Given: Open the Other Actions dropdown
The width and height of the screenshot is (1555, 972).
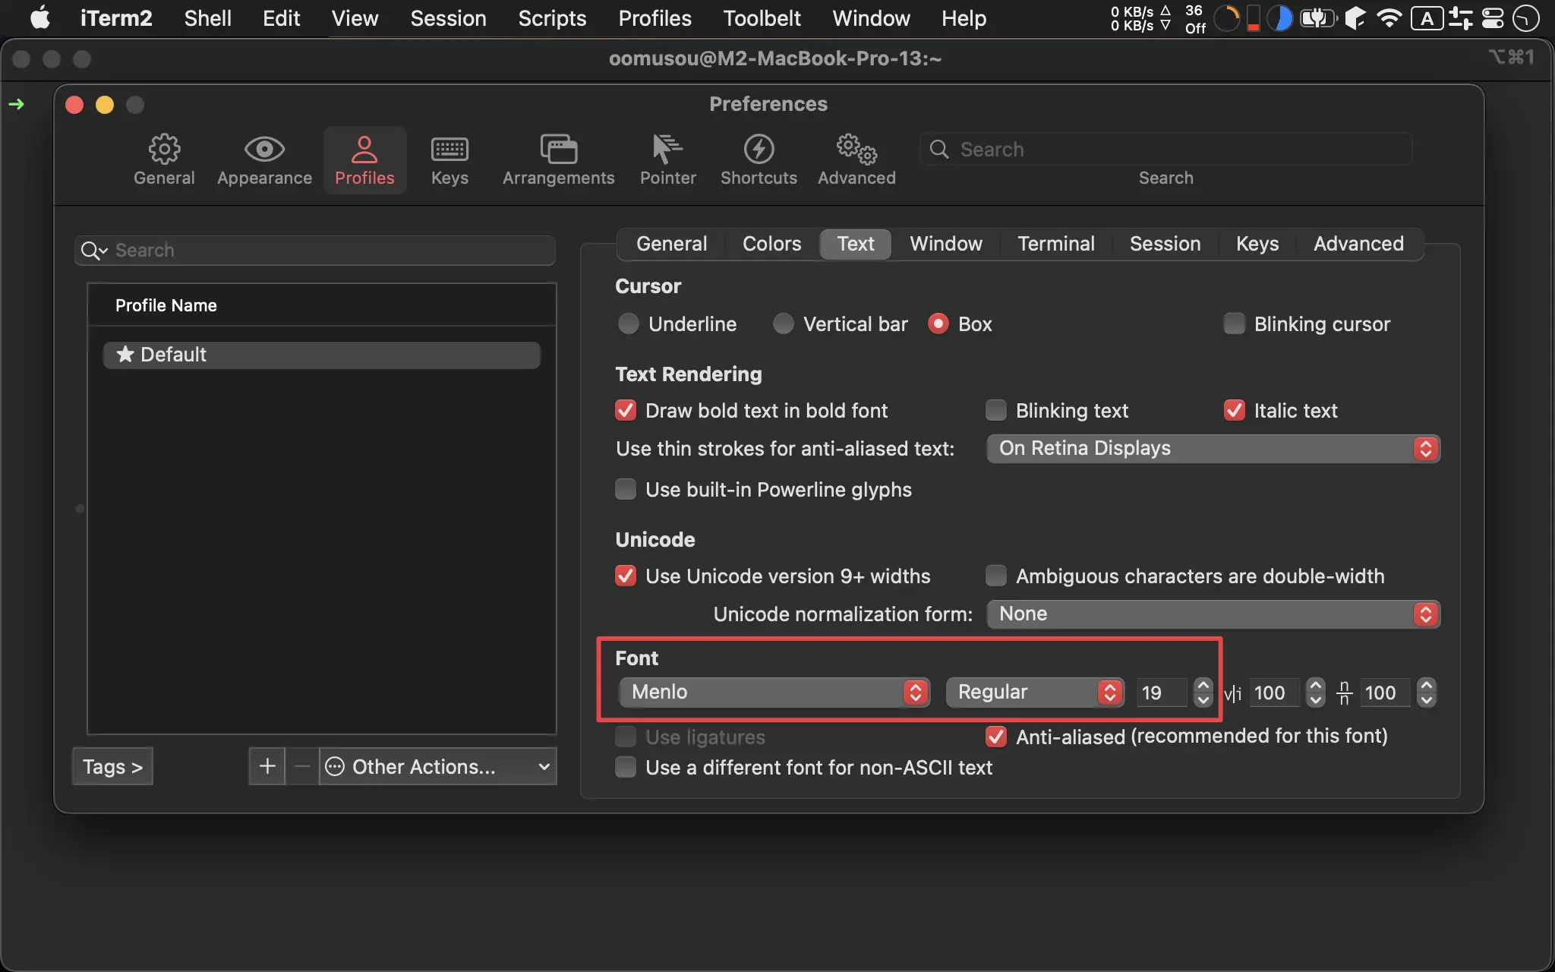Looking at the screenshot, I should [x=438, y=766].
